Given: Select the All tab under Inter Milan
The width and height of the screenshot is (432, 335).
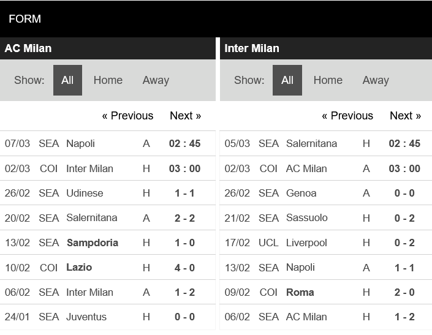Looking at the screenshot, I should [x=287, y=80].
